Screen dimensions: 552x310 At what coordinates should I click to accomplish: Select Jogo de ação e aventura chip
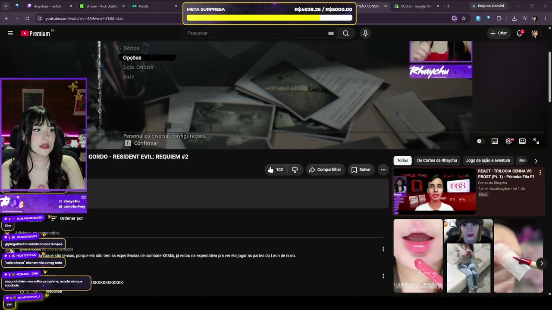(x=488, y=161)
